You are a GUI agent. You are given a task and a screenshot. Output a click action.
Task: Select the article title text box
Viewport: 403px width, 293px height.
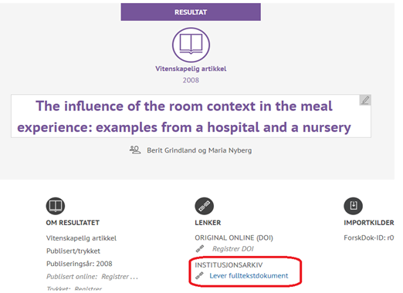click(191, 116)
